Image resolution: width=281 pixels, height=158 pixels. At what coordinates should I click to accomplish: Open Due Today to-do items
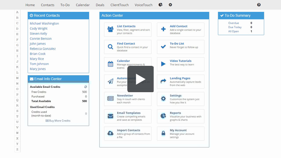[x=235, y=27]
